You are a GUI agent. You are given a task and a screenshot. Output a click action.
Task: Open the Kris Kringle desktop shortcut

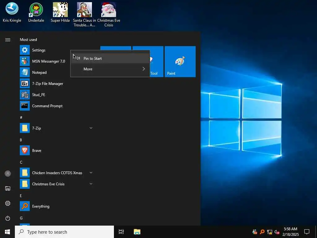coord(12,12)
